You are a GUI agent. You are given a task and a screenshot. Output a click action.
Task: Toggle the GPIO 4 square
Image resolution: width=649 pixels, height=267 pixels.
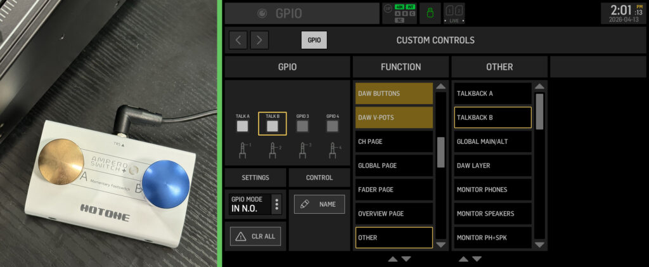(332, 126)
